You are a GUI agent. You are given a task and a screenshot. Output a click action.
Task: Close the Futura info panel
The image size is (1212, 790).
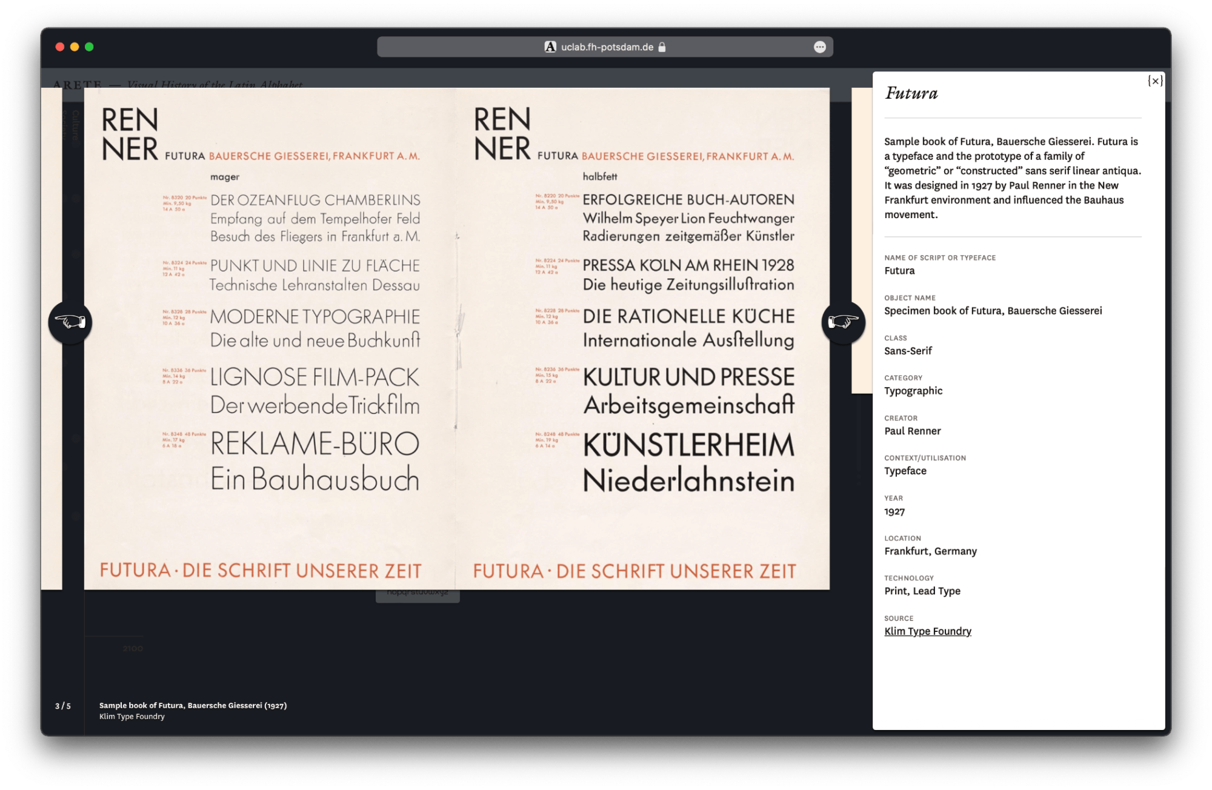[1155, 81]
